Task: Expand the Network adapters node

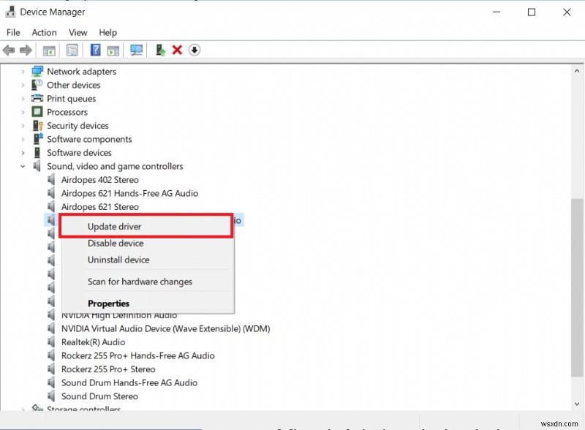Action: point(23,71)
